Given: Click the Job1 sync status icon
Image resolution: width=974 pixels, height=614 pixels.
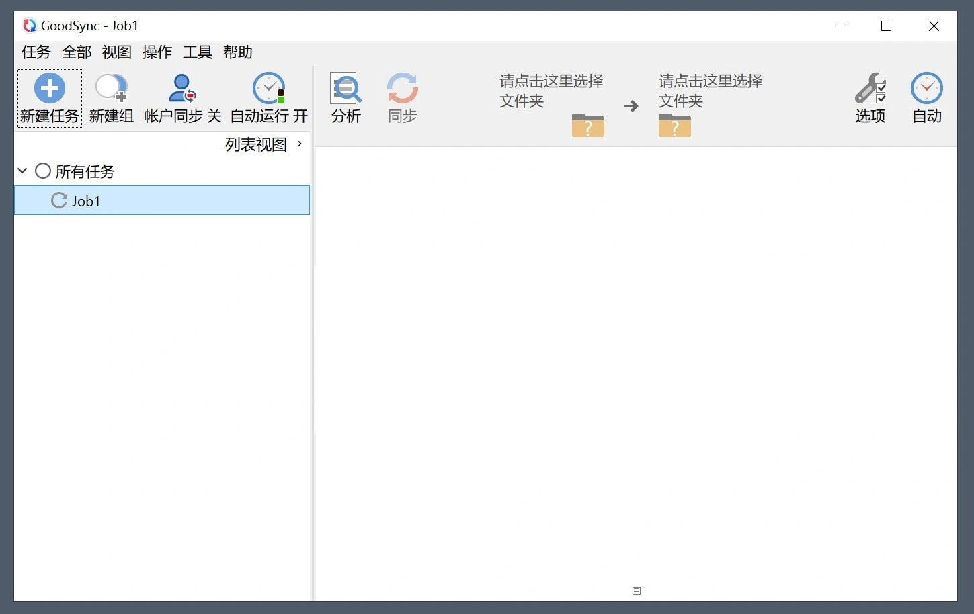Looking at the screenshot, I should click(x=59, y=200).
